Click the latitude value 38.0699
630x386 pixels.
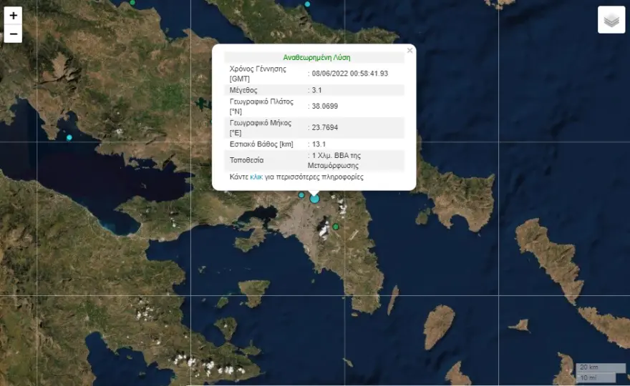325,107
